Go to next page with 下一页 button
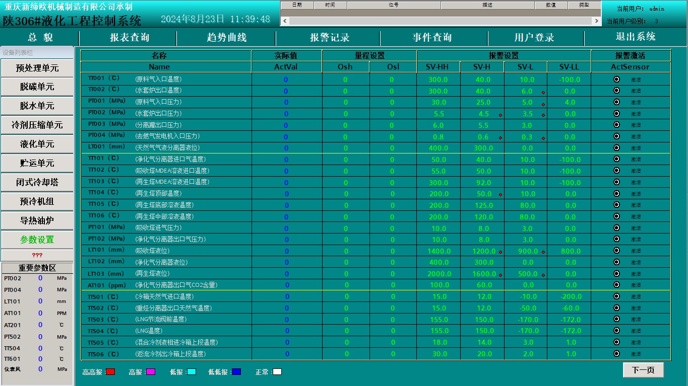This screenshot has width=688, height=386. coord(643,370)
